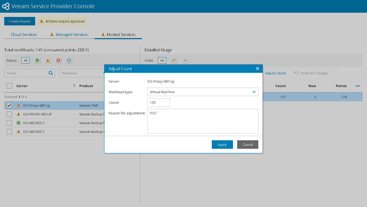Select the Veeam ONE product cell
This screenshot has width=367, height=207.
pos(89,105)
